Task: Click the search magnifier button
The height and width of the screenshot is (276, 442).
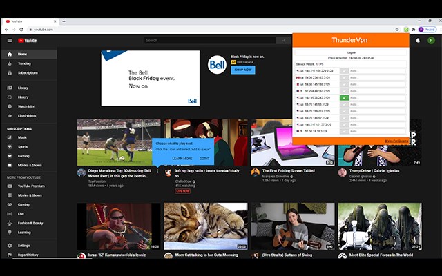Action: point(283,40)
